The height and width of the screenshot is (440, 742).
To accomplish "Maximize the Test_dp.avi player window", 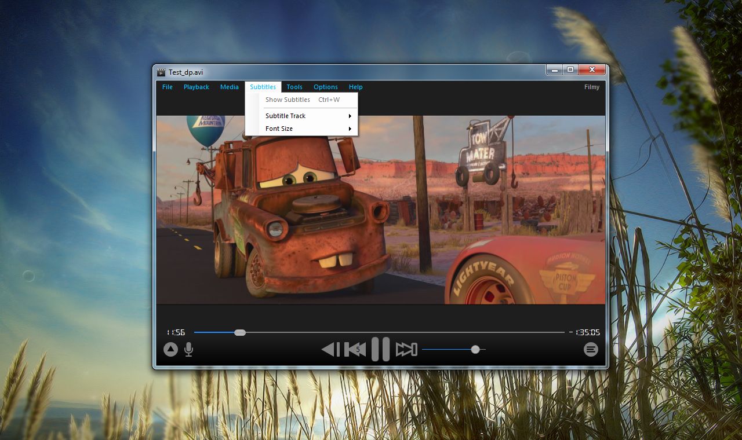I will tap(570, 69).
